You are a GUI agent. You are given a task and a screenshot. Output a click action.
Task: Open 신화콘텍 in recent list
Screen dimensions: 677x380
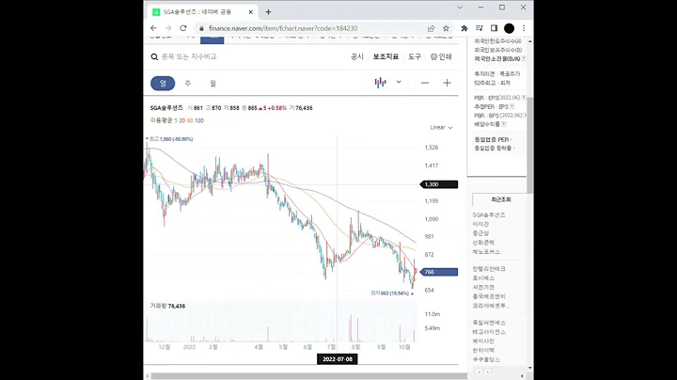click(x=483, y=243)
